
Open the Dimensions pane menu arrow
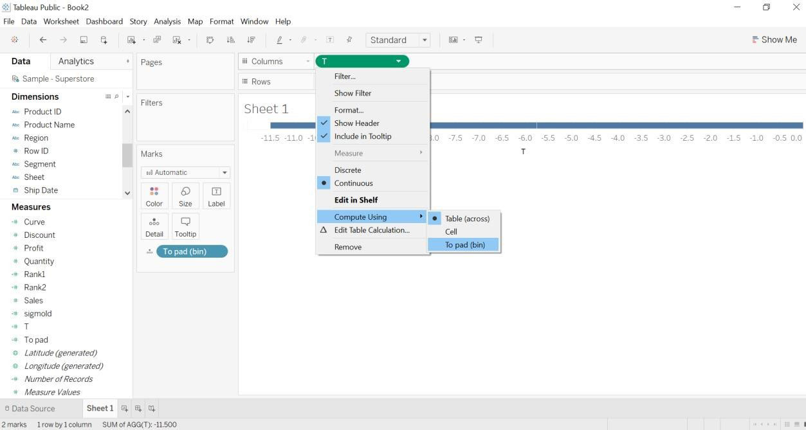(x=127, y=96)
